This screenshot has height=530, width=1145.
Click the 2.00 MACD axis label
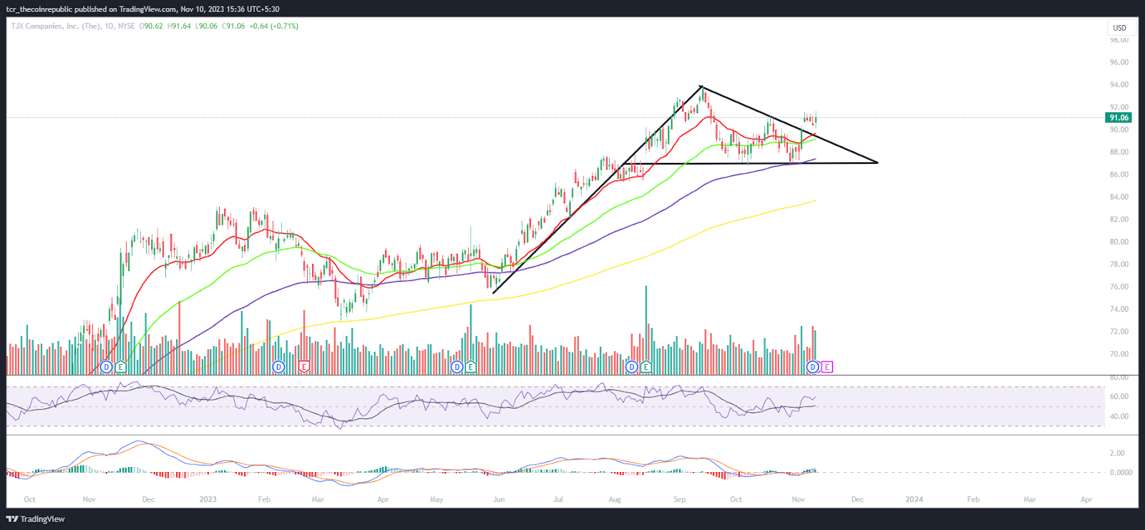[x=1117, y=453]
